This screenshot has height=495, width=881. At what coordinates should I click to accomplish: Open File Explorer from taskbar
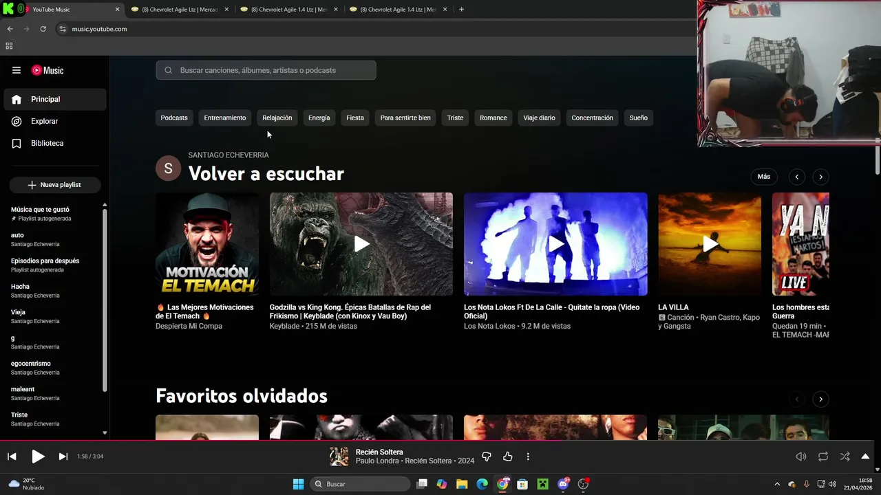pyautogui.click(x=462, y=484)
